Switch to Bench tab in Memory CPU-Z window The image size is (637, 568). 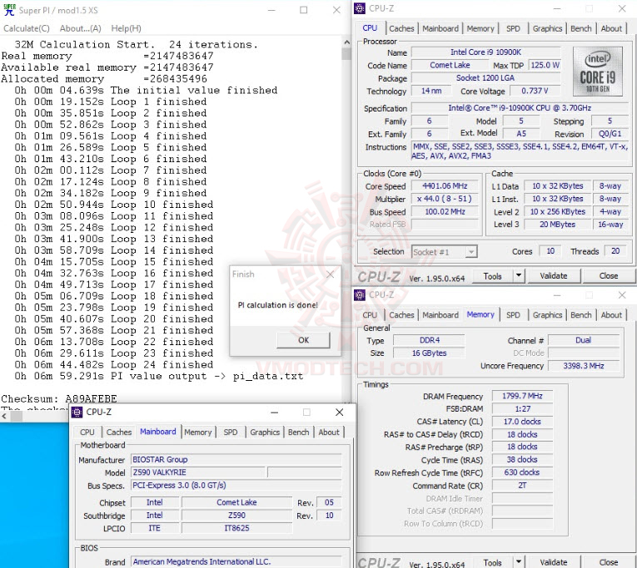pos(581,315)
